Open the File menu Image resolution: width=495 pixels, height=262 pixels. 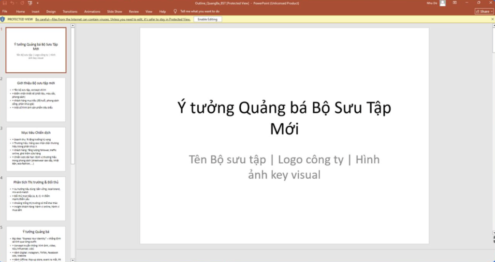click(5, 11)
